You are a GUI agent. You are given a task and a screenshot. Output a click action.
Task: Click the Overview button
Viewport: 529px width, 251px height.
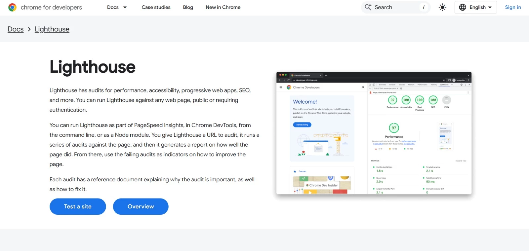(x=141, y=206)
